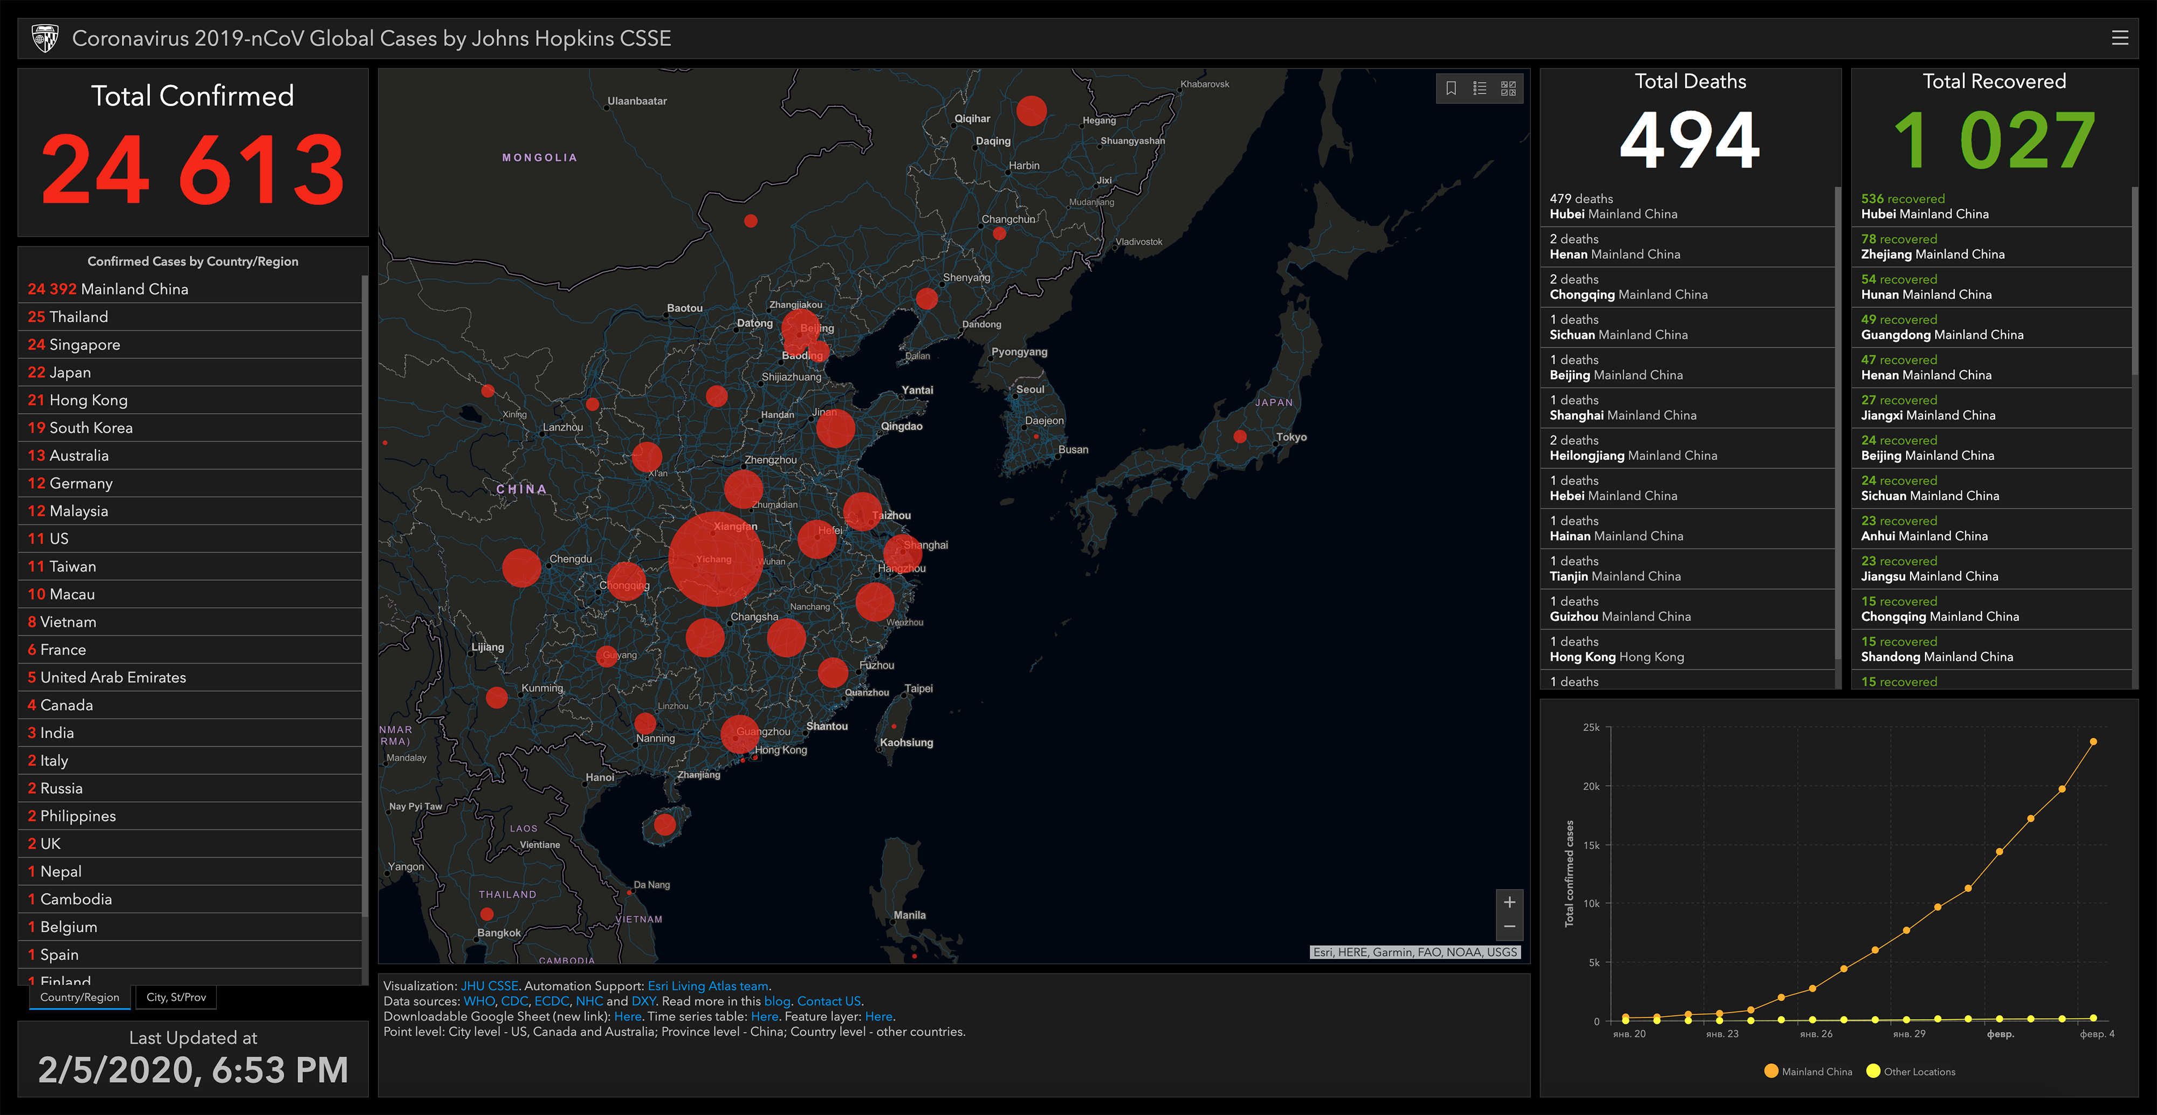Click the red circle on Hainan island
The width and height of the screenshot is (2157, 1115).
(x=665, y=824)
